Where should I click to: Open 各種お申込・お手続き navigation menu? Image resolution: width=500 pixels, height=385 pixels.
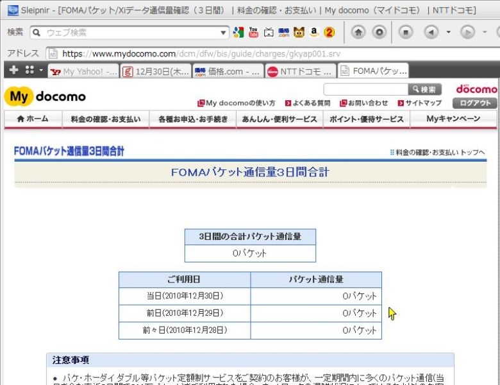click(193, 119)
